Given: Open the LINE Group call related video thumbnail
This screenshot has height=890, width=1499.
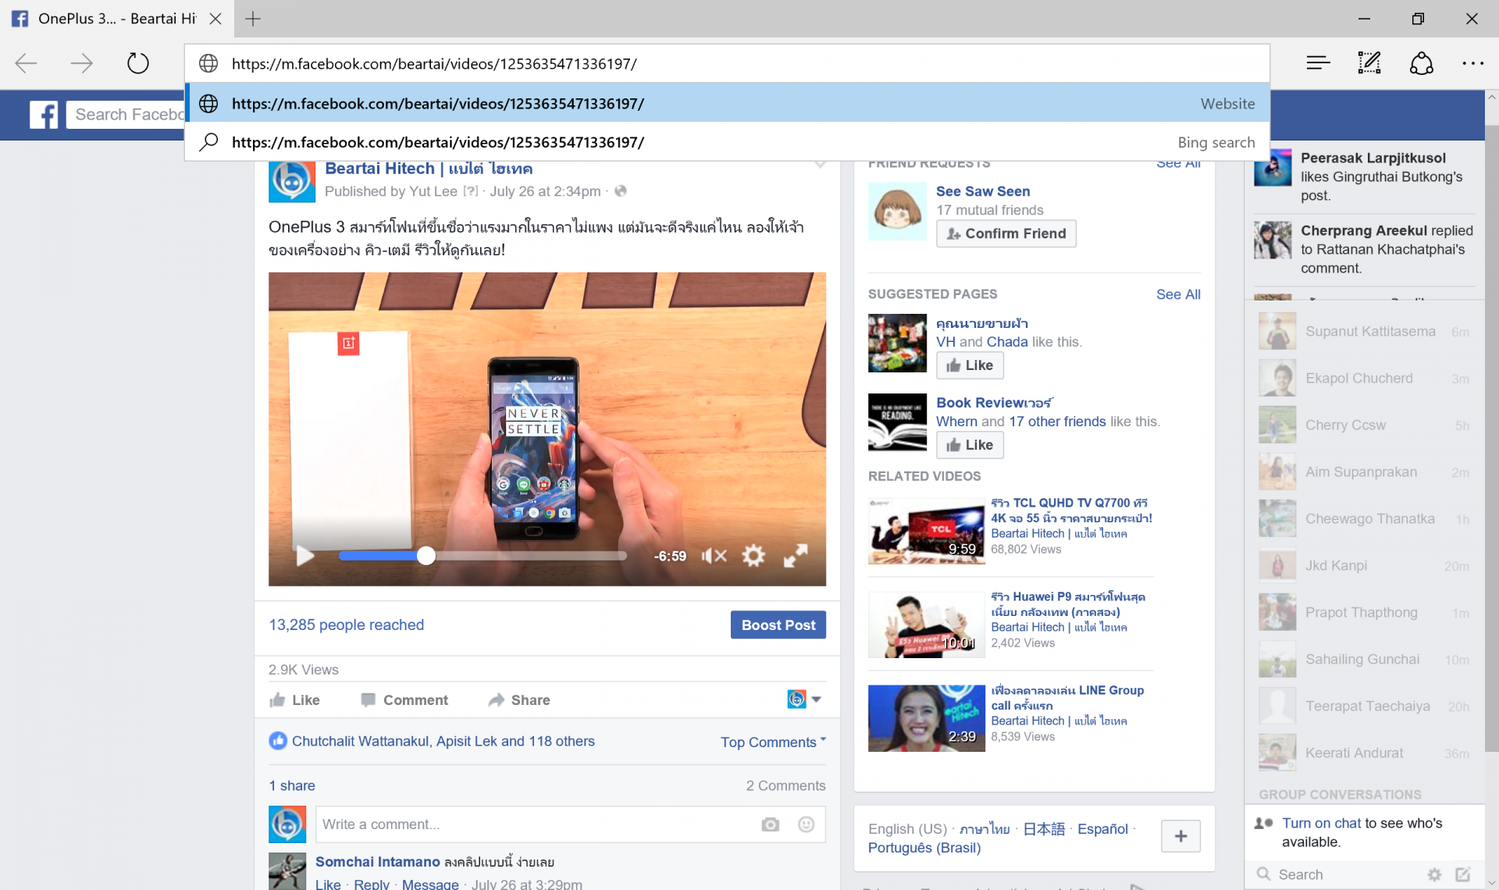Looking at the screenshot, I should (926, 718).
